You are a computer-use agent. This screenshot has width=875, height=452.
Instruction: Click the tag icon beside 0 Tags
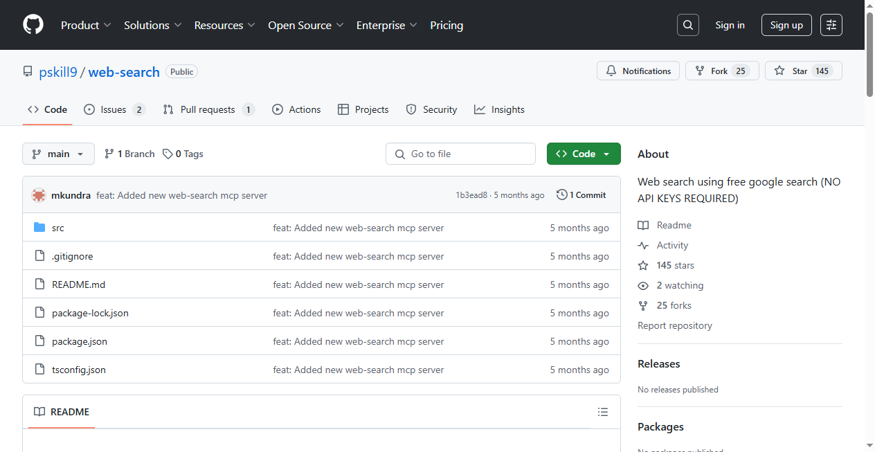pyautogui.click(x=168, y=154)
